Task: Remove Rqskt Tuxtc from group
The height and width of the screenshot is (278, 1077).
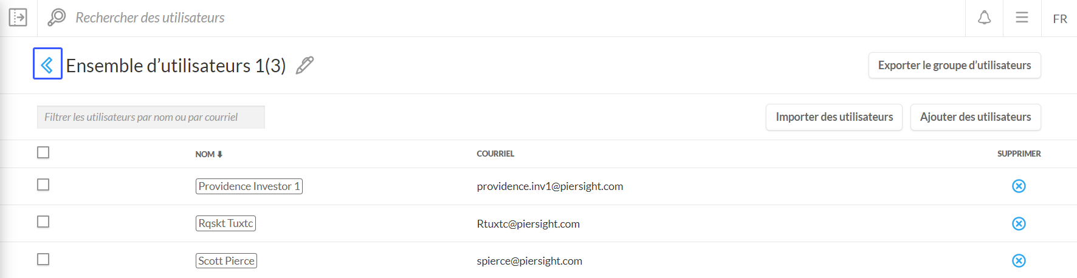Action: click(x=1019, y=224)
